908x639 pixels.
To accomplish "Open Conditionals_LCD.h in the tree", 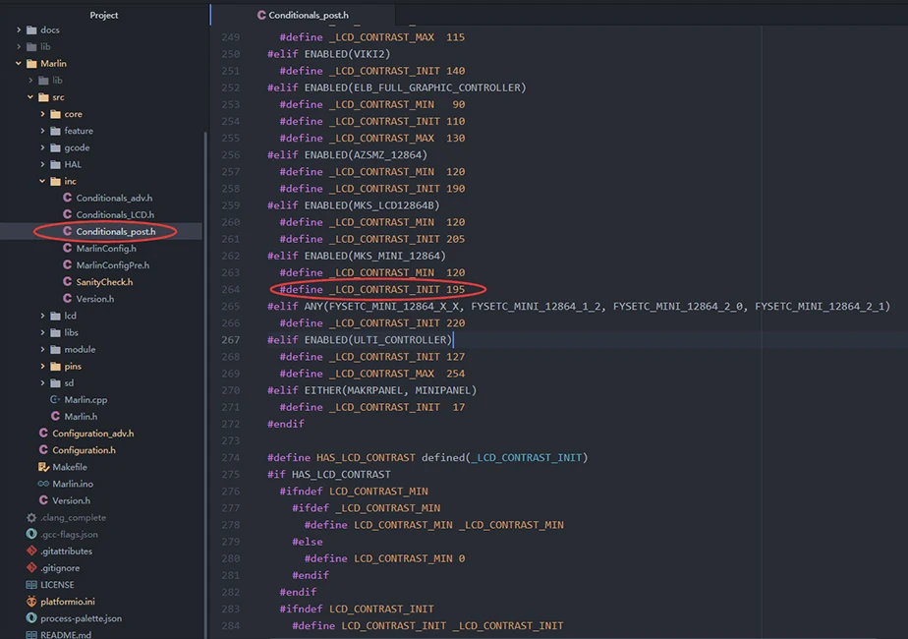I will click(x=115, y=214).
